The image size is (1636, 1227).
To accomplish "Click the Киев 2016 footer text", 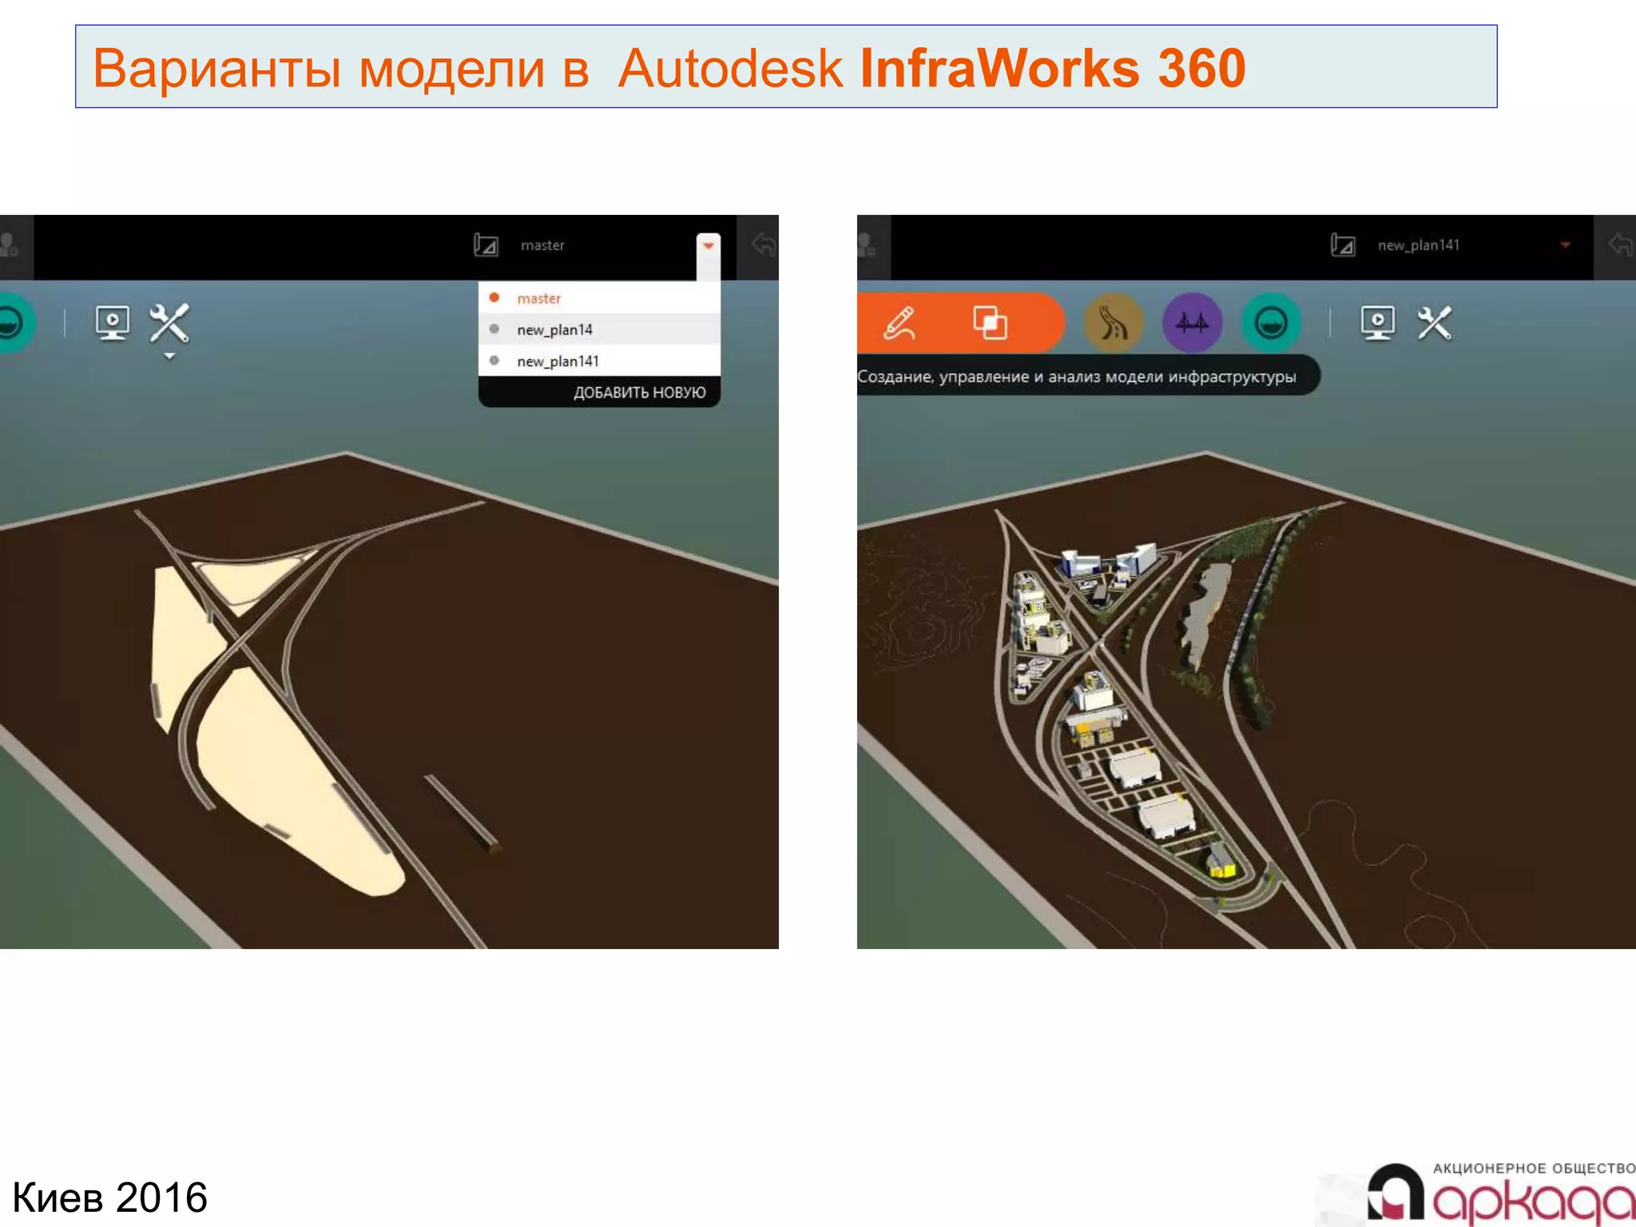I will coord(110,1197).
